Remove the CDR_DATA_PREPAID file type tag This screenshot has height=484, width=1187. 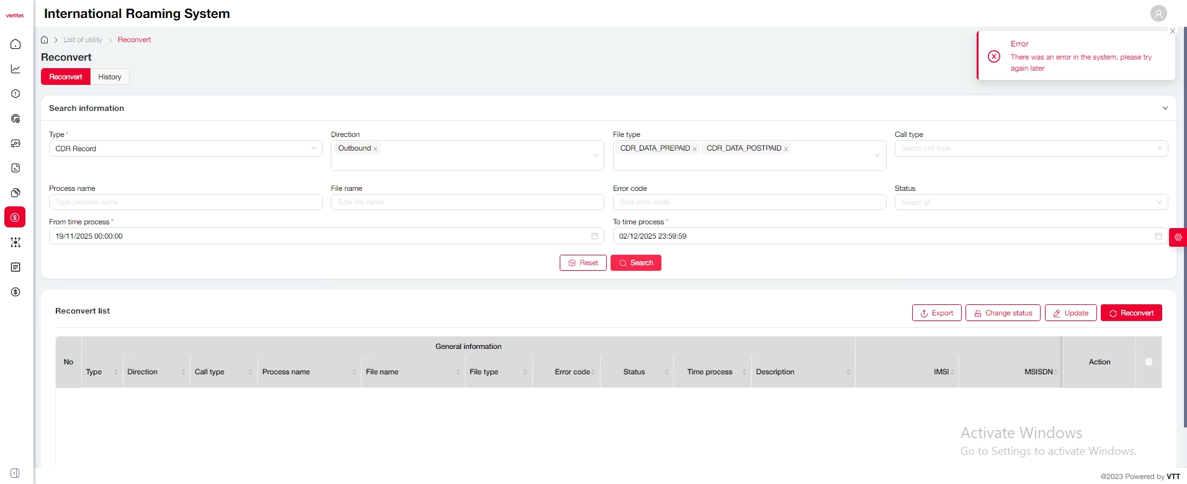[x=694, y=149]
